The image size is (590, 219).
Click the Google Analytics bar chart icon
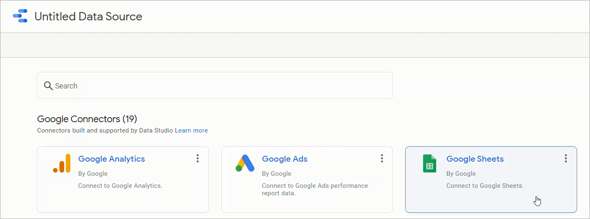point(62,163)
